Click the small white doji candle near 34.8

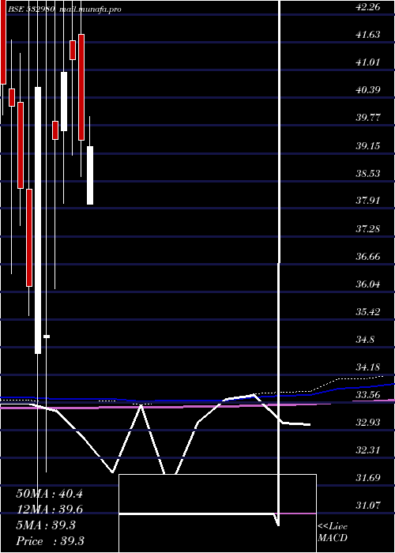(x=47, y=337)
